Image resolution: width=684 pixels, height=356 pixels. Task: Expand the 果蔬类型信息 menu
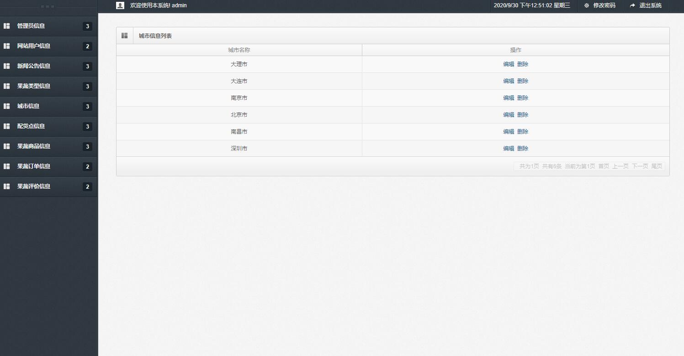tap(48, 86)
